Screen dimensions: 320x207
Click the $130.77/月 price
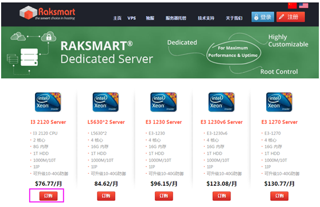[x=279, y=183]
